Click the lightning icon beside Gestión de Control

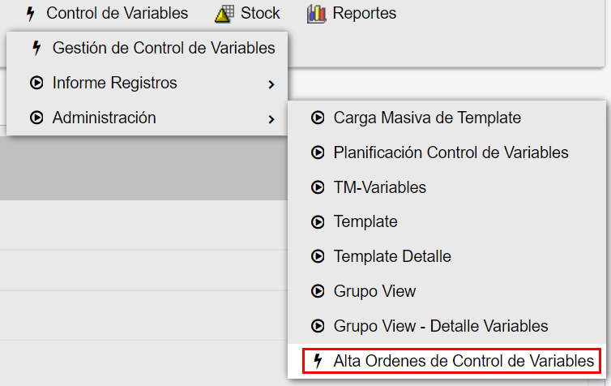coord(36,48)
